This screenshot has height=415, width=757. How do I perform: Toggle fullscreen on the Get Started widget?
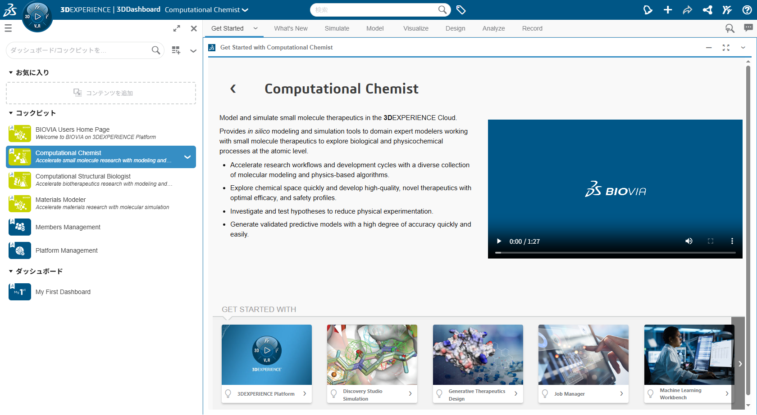pyautogui.click(x=726, y=48)
